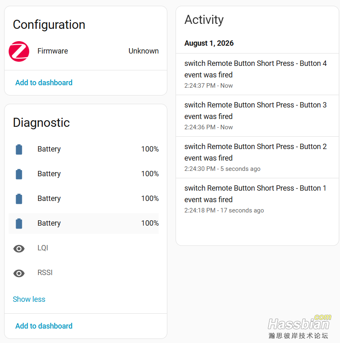Open the Button 2 short press event

[257, 157]
